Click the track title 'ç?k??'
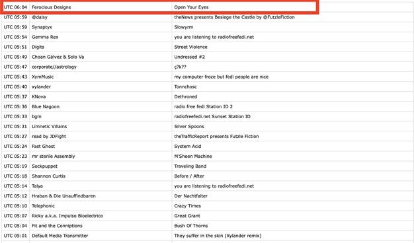 point(180,67)
